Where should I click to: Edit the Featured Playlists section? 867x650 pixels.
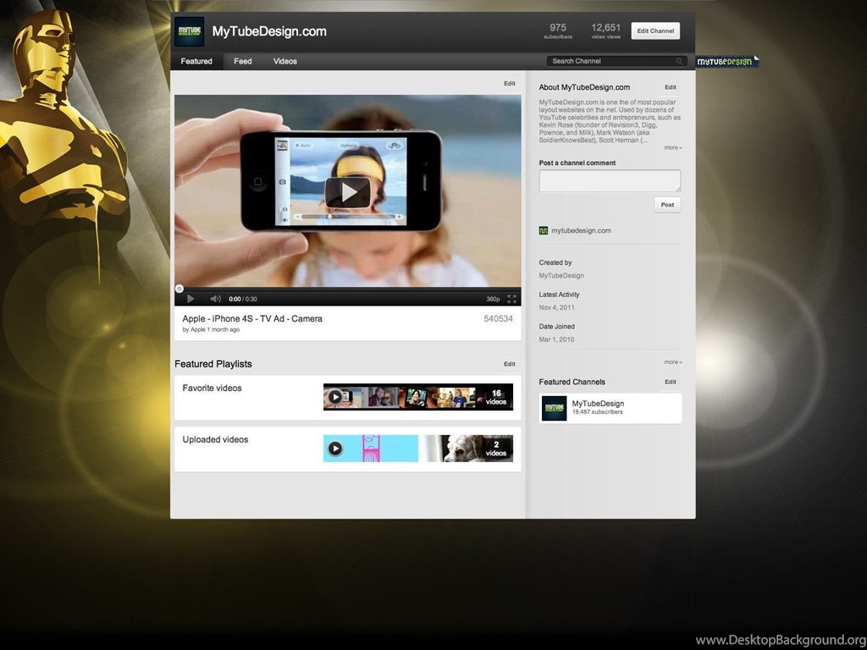click(x=509, y=364)
